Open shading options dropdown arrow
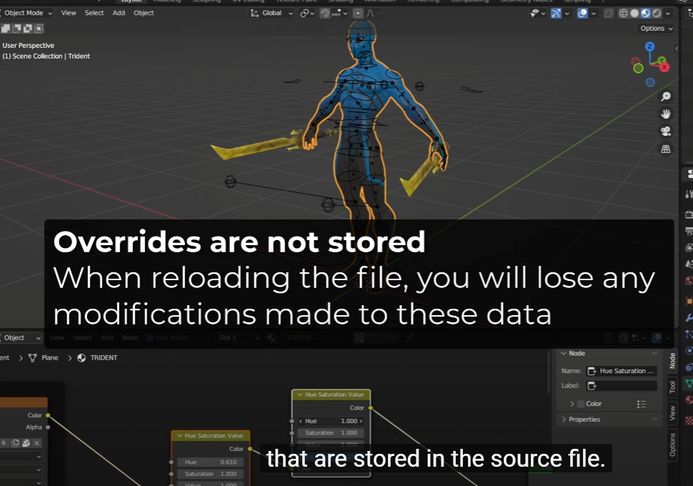Image resolution: width=693 pixels, height=486 pixels. (x=668, y=14)
